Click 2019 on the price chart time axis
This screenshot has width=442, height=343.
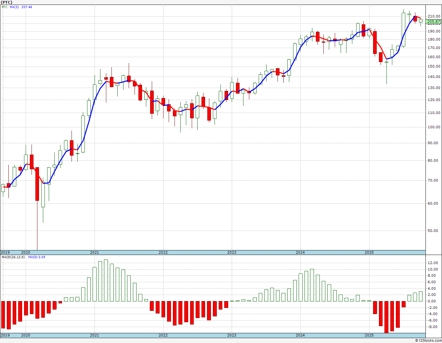tap(5, 252)
